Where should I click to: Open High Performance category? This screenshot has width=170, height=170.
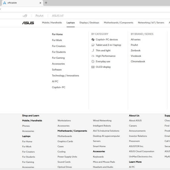click(106, 56)
